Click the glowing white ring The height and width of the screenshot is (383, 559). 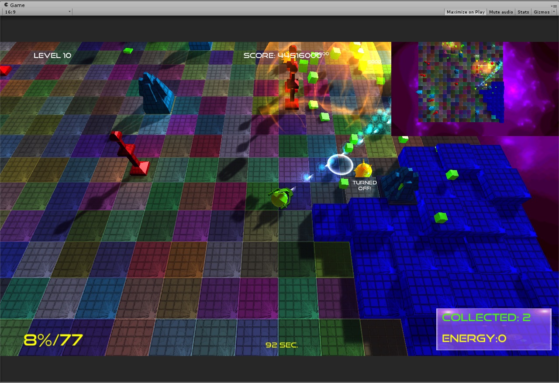340,164
